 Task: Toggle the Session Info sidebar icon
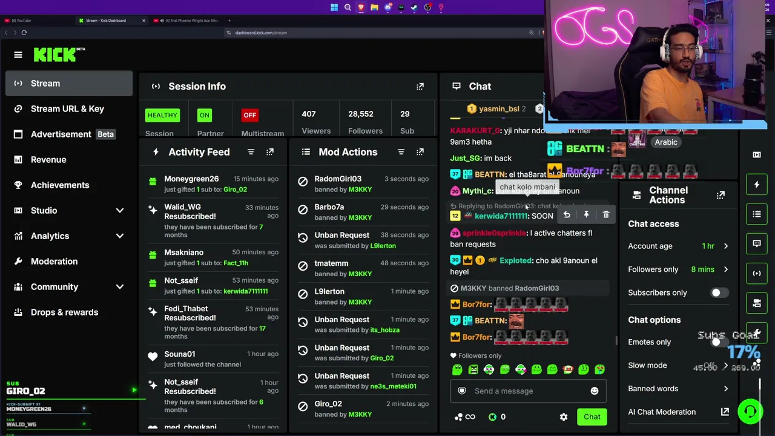757,273
